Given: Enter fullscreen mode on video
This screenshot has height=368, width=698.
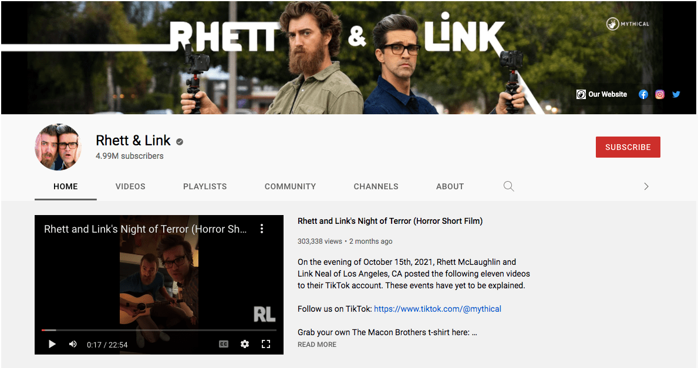Looking at the screenshot, I should click(266, 344).
